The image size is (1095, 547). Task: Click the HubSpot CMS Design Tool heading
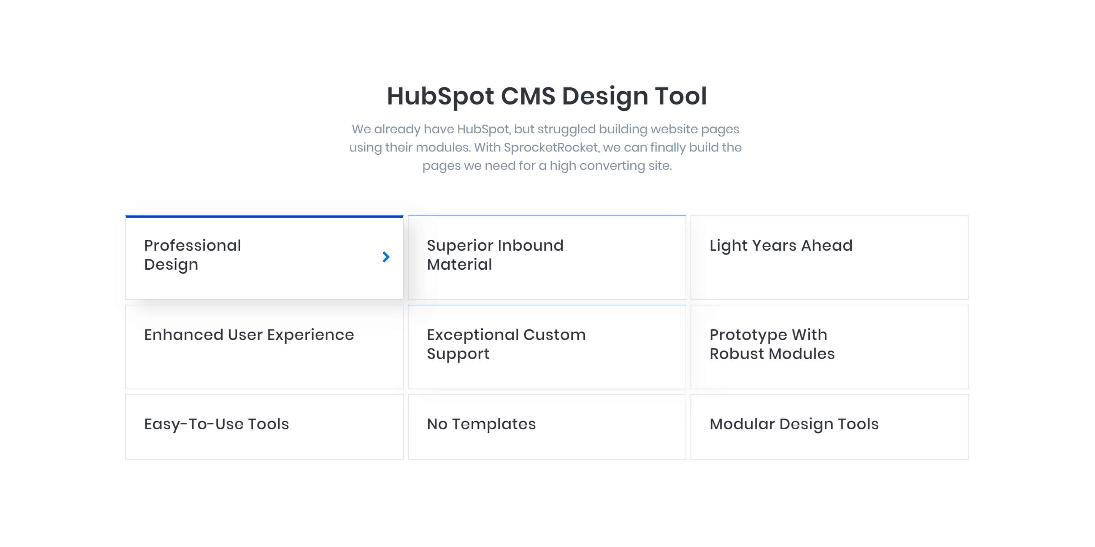(547, 96)
